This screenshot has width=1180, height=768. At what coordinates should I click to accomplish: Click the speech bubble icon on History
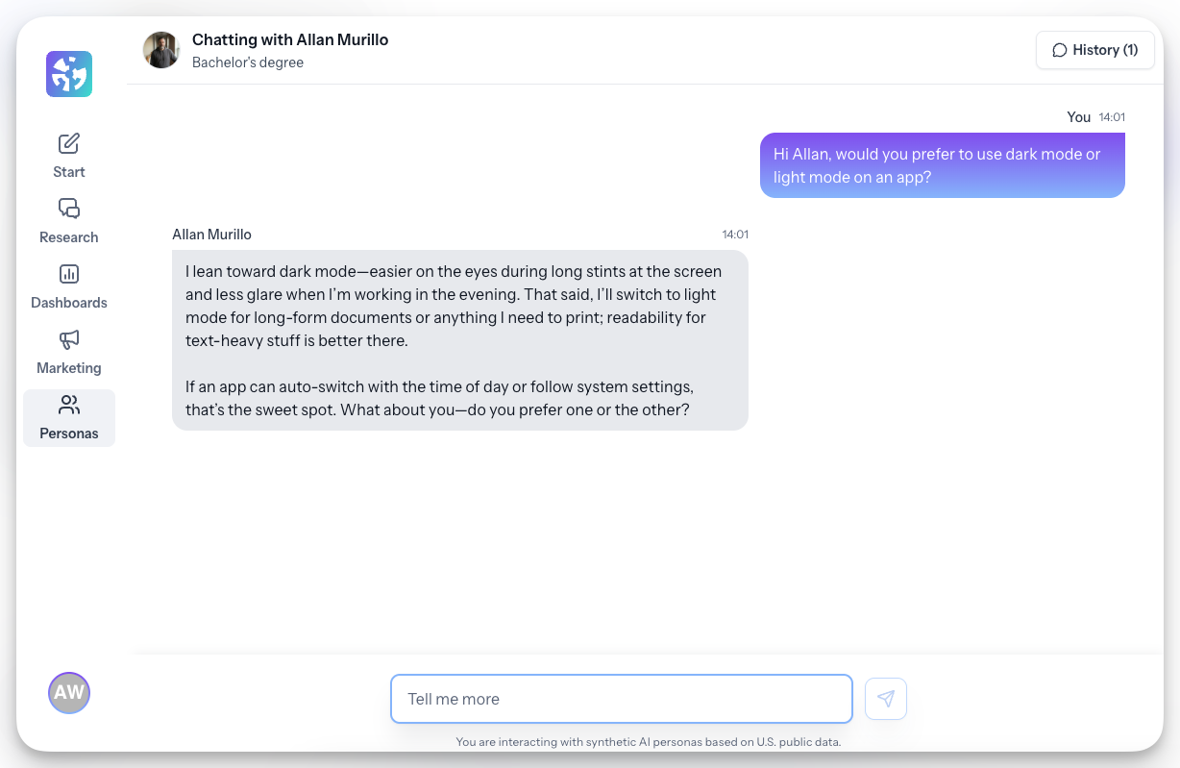[x=1060, y=49]
